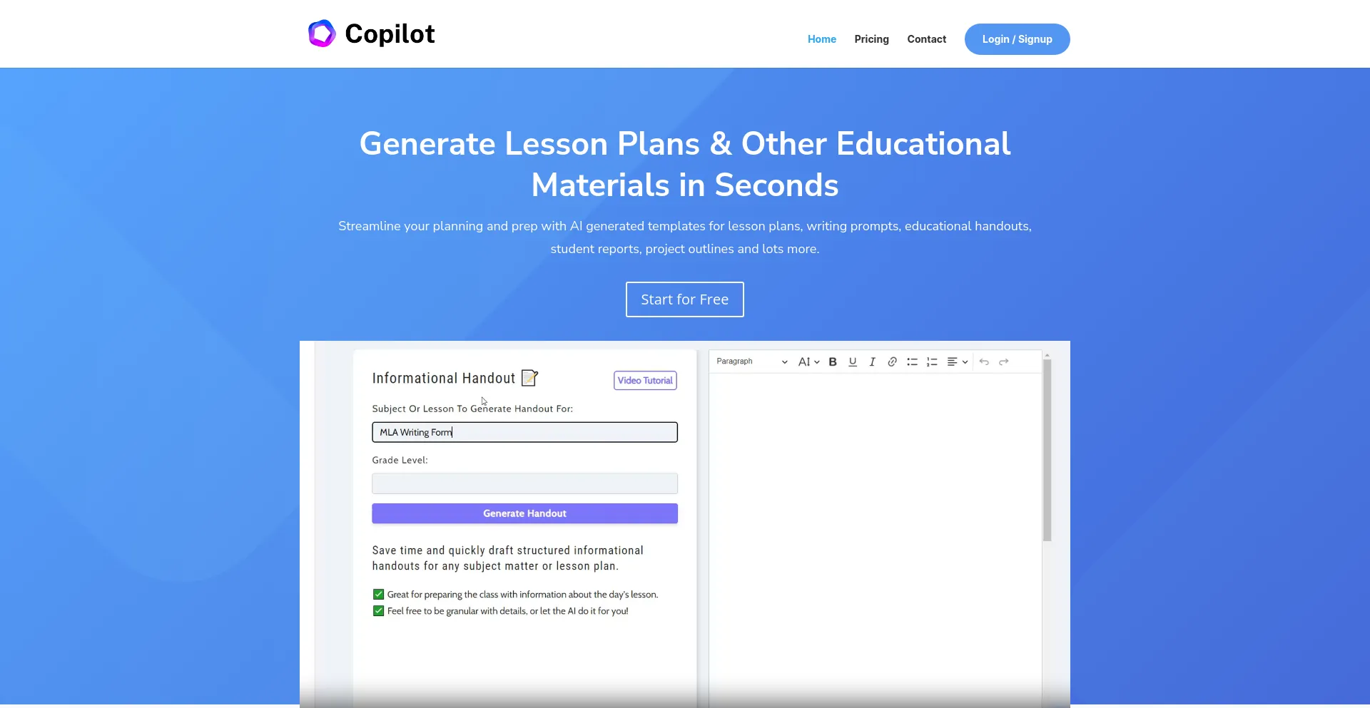Open the font size dropdown
The height and width of the screenshot is (708, 1370).
click(808, 361)
